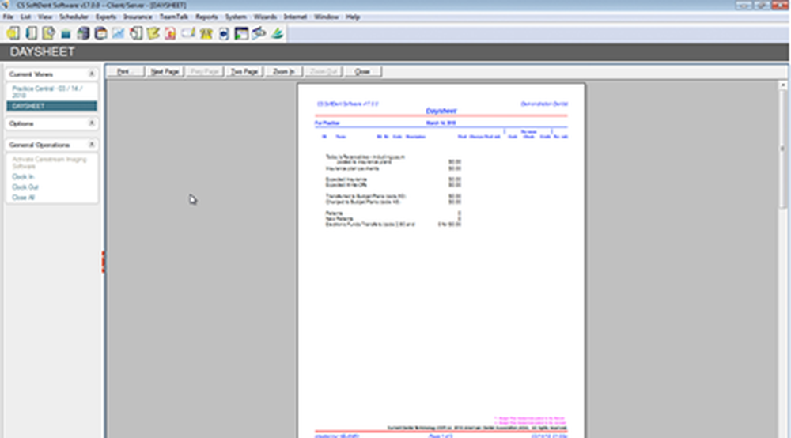Open the Internet menu
Screen dimensions: 791x438
click(x=295, y=17)
